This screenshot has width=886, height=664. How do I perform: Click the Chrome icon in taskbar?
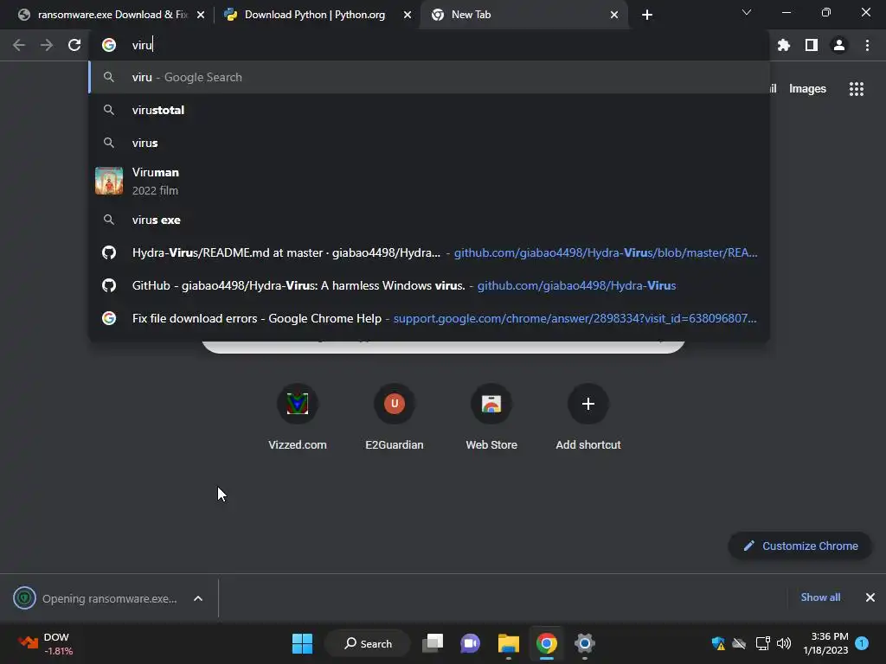click(547, 643)
